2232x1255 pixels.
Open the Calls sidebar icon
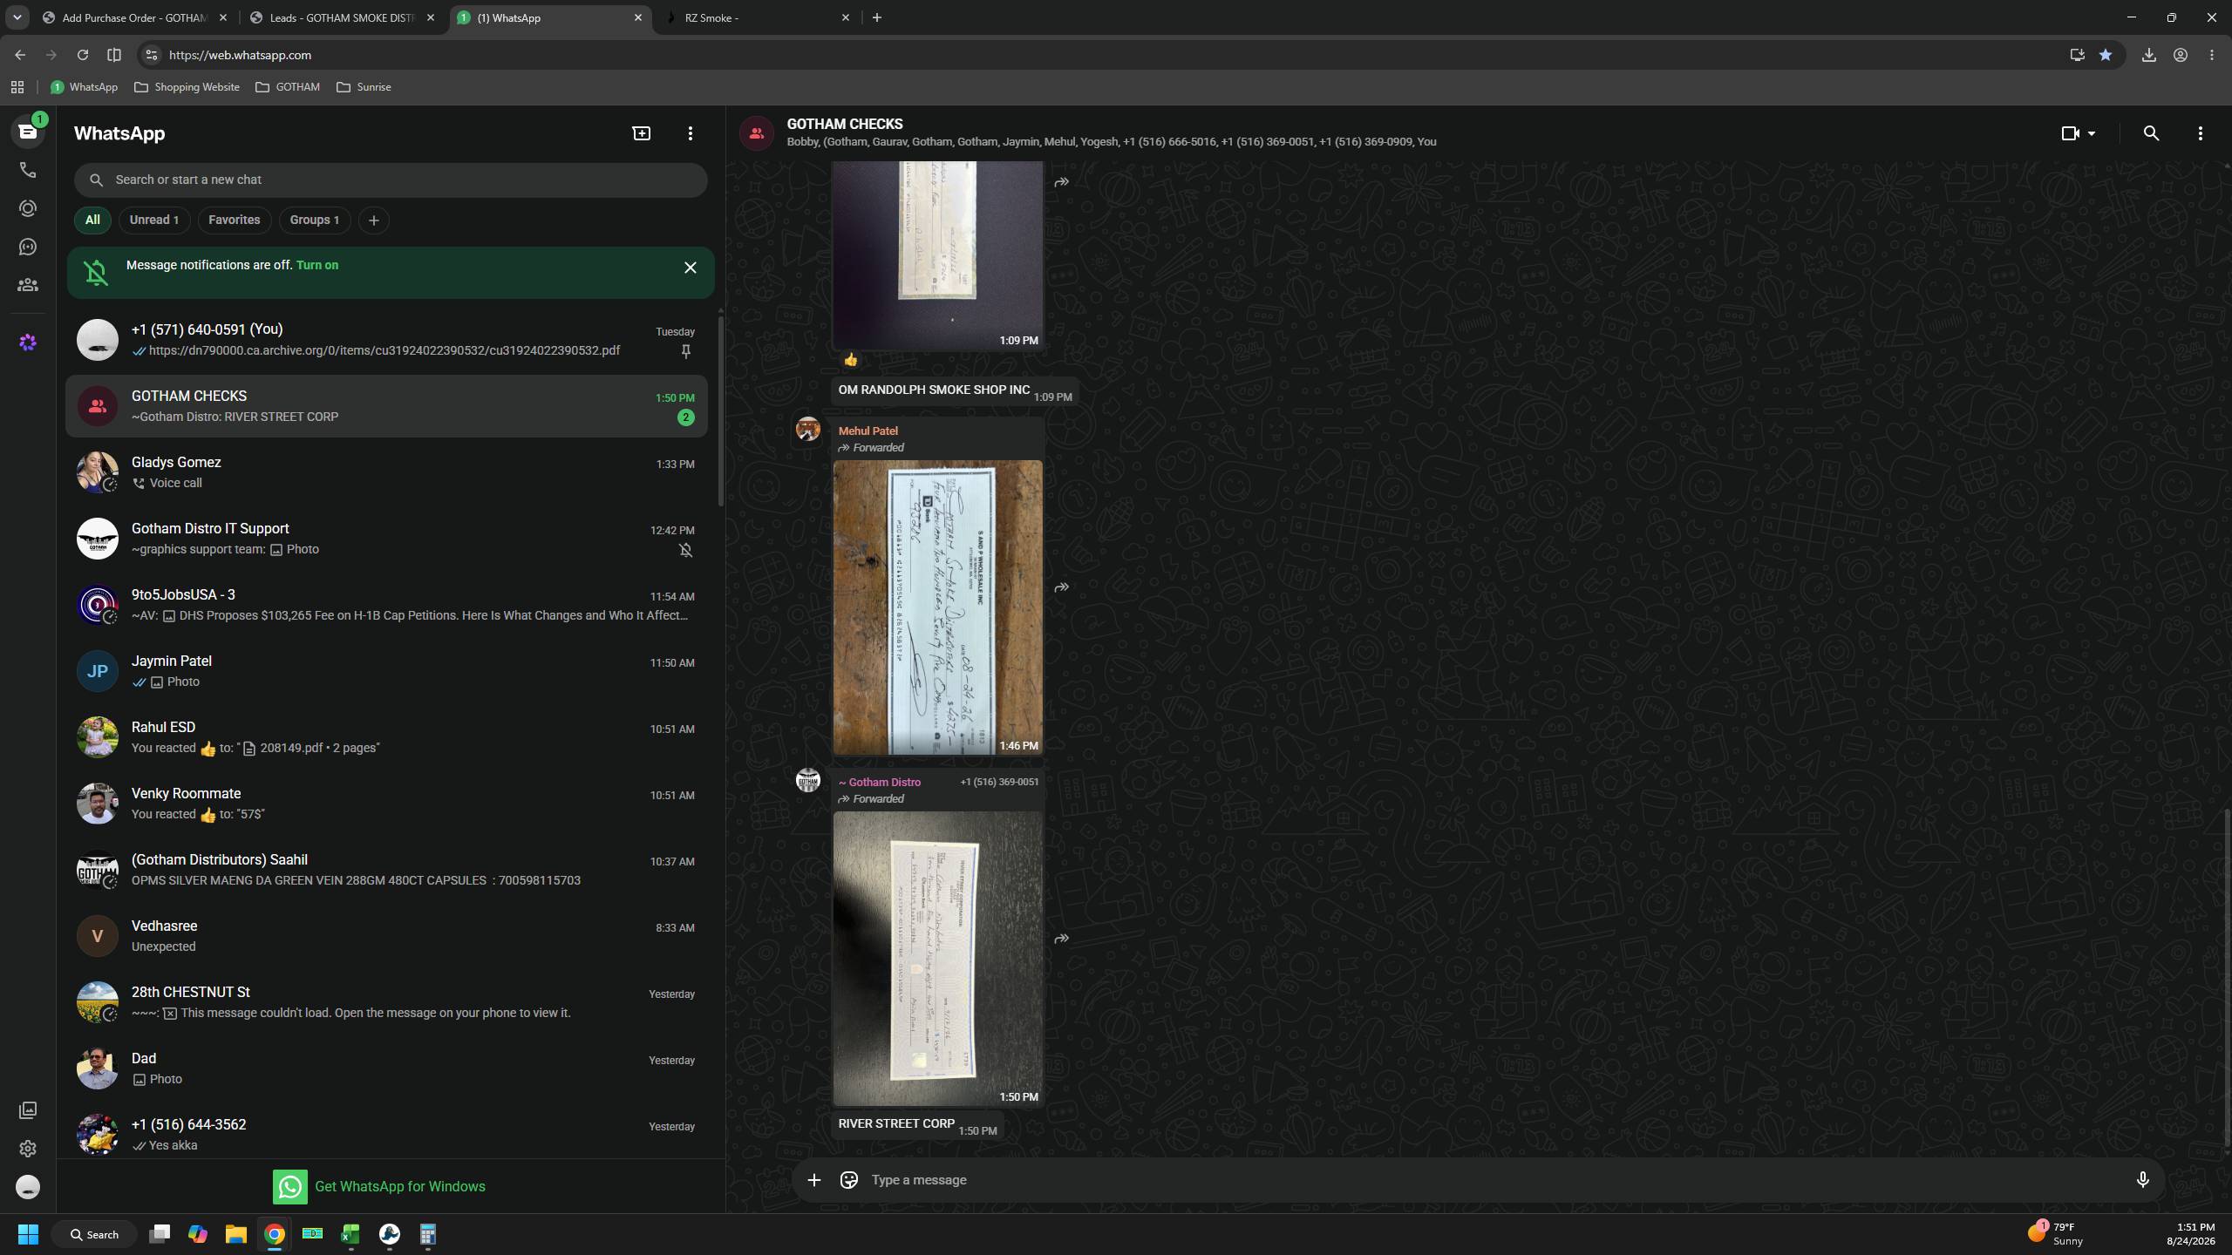coord(28,170)
